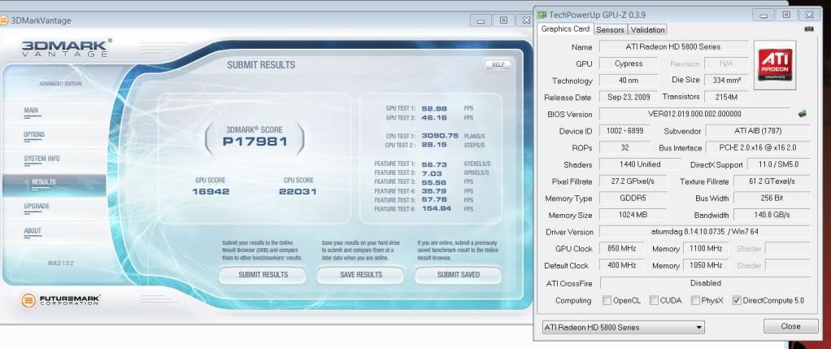Click the Shaders 1440 Unified field
Image resolution: width=831 pixels, height=349 pixels.
[x=640, y=164]
